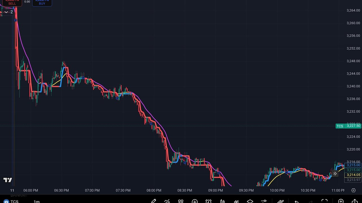The width and height of the screenshot is (362, 203).
Task: Open the object tree layers icon
Action: [x=250, y=201]
